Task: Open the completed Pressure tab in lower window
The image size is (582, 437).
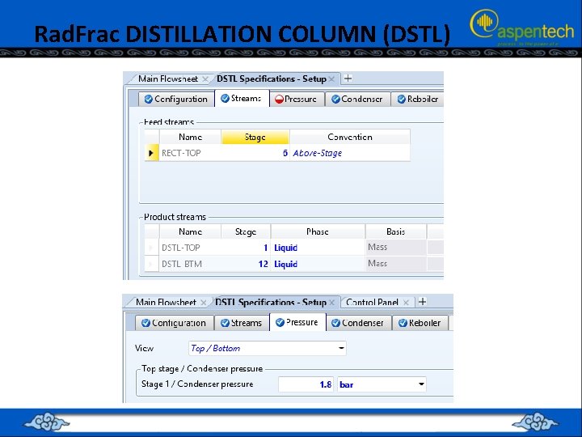Action: pyautogui.click(x=297, y=322)
